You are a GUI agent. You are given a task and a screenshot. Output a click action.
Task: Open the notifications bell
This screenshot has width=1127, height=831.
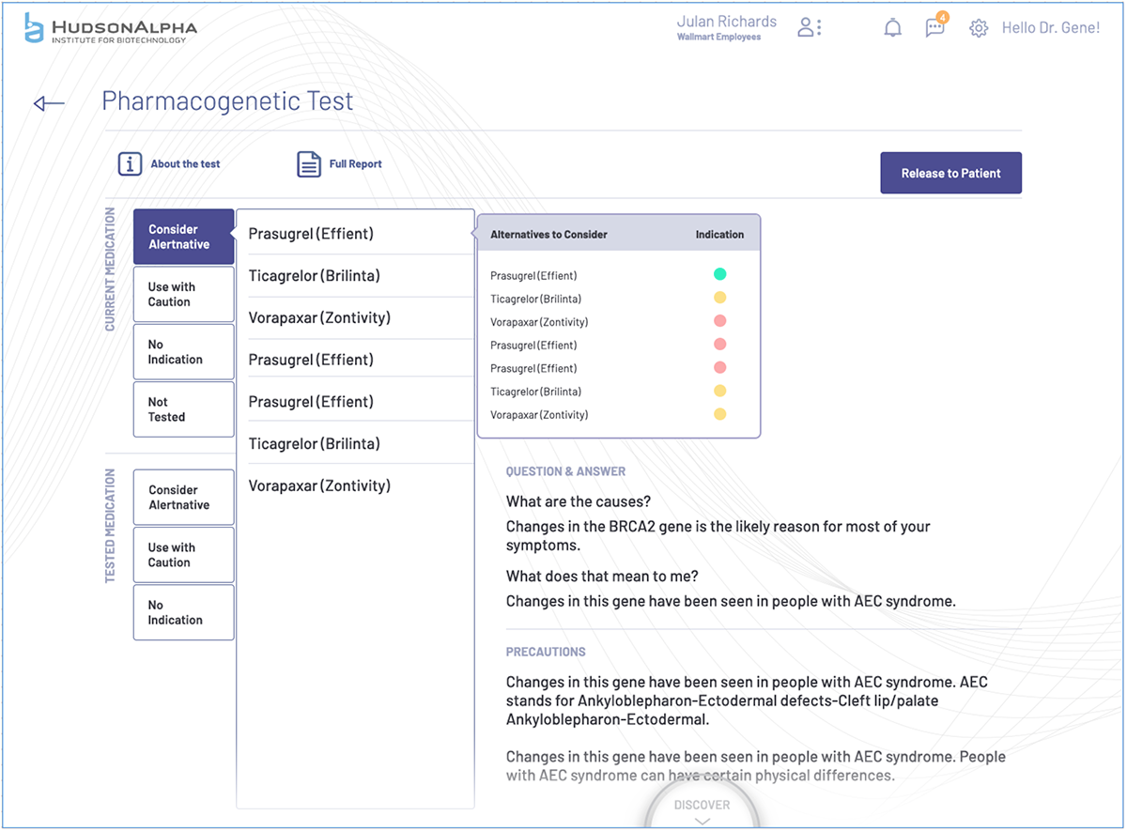click(892, 28)
